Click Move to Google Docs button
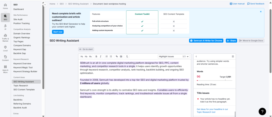The image size is (272, 117). coord(251,41)
